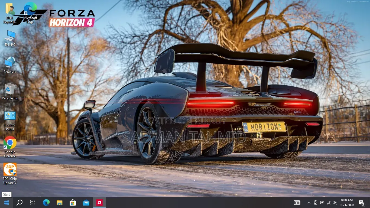
Task: Switch to the AMD software taskbar button
Action: pyautogui.click(x=99, y=203)
